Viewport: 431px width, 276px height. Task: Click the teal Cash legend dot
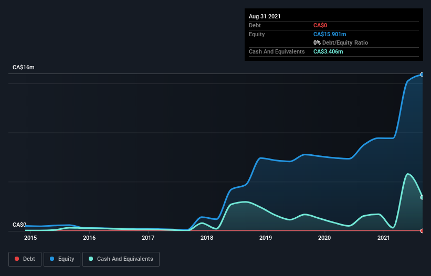pyautogui.click(x=91, y=259)
